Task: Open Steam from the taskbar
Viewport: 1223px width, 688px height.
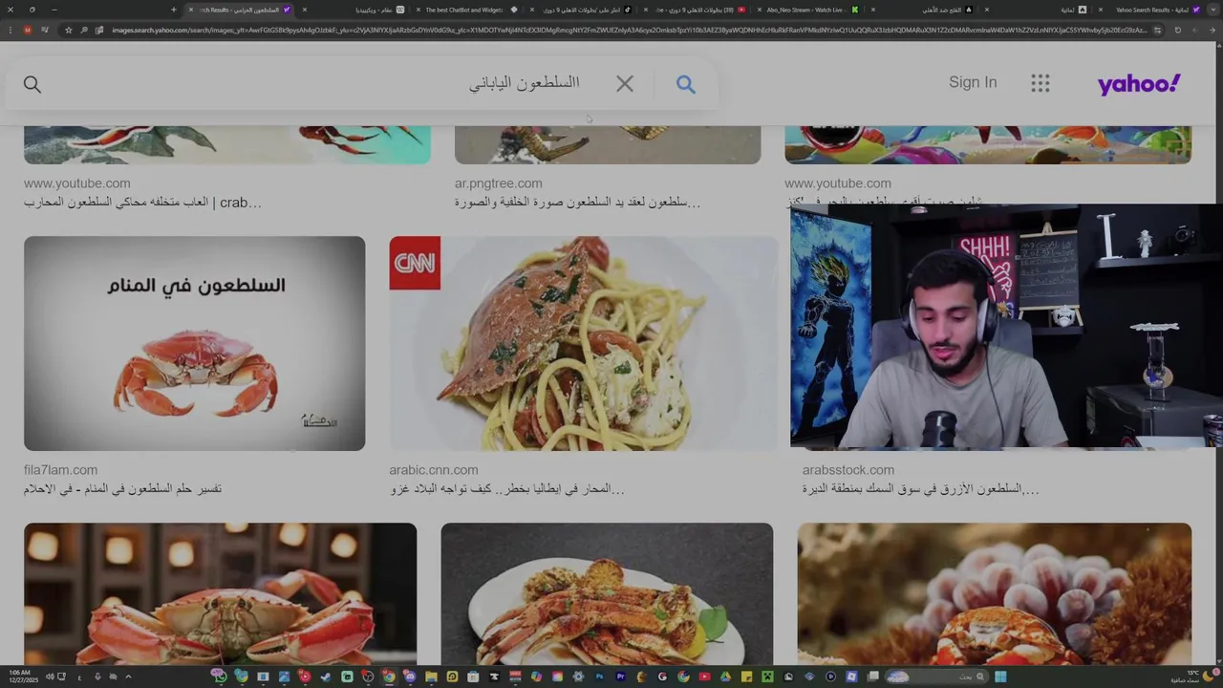Action: (325, 677)
